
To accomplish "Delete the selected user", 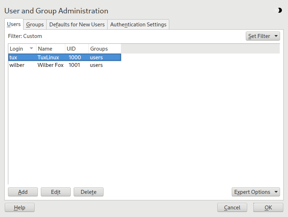I will pyautogui.click(x=88, y=192).
